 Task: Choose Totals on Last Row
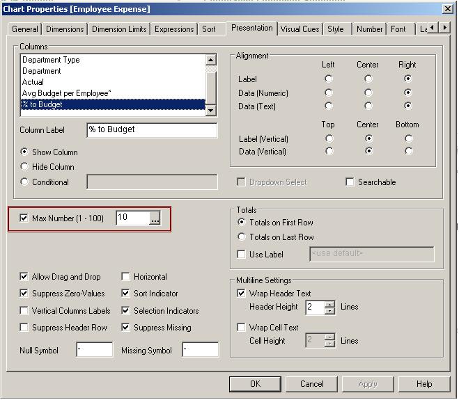coord(242,237)
